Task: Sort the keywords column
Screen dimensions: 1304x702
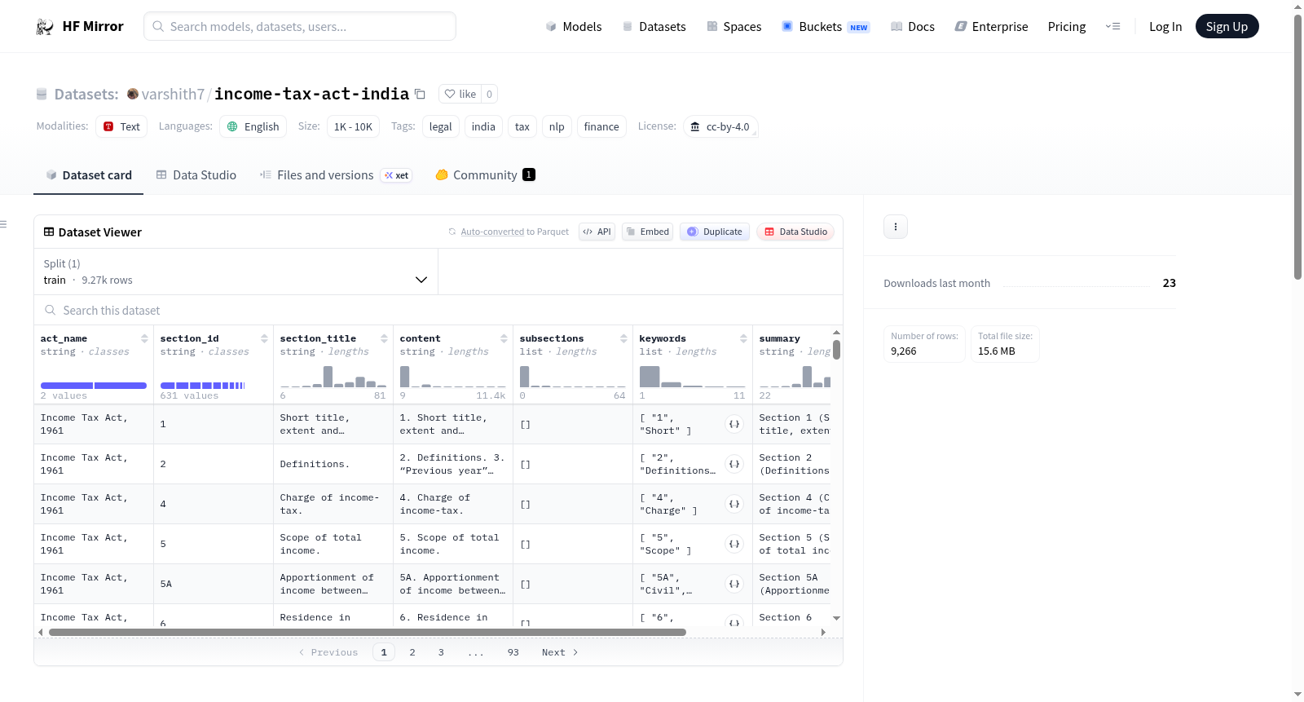Action: pyautogui.click(x=743, y=338)
